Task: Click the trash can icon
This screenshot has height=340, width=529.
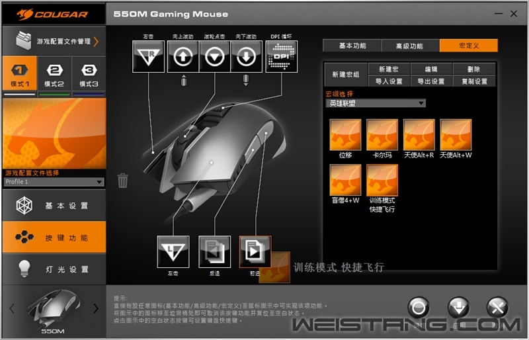Action: tap(123, 181)
